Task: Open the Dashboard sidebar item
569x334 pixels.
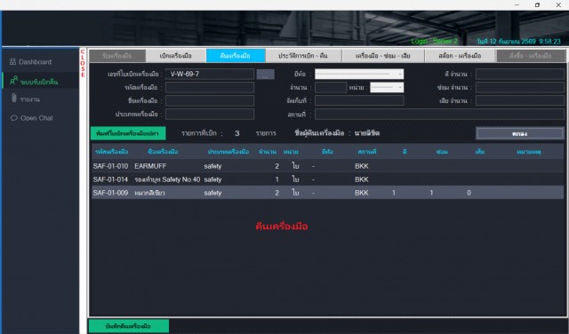Action: pyautogui.click(x=30, y=62)
